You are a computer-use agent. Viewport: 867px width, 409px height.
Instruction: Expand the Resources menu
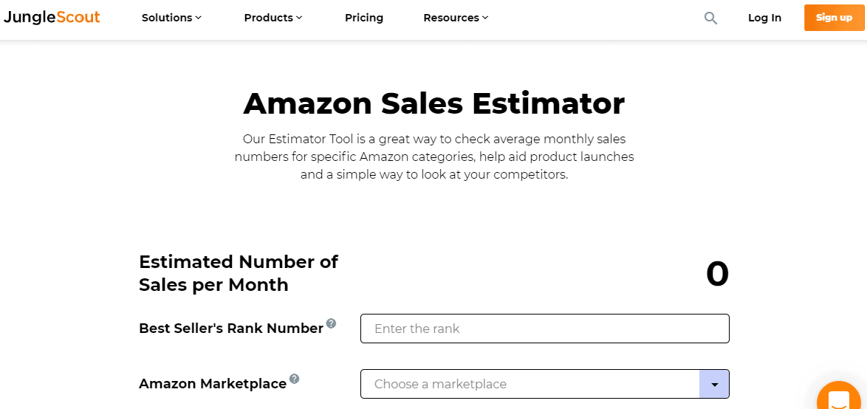pos(456,18)
